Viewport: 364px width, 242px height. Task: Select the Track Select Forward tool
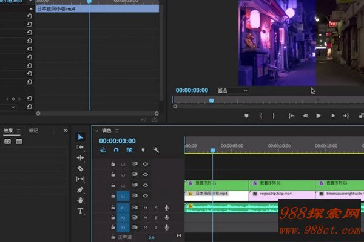coord(80,147)
